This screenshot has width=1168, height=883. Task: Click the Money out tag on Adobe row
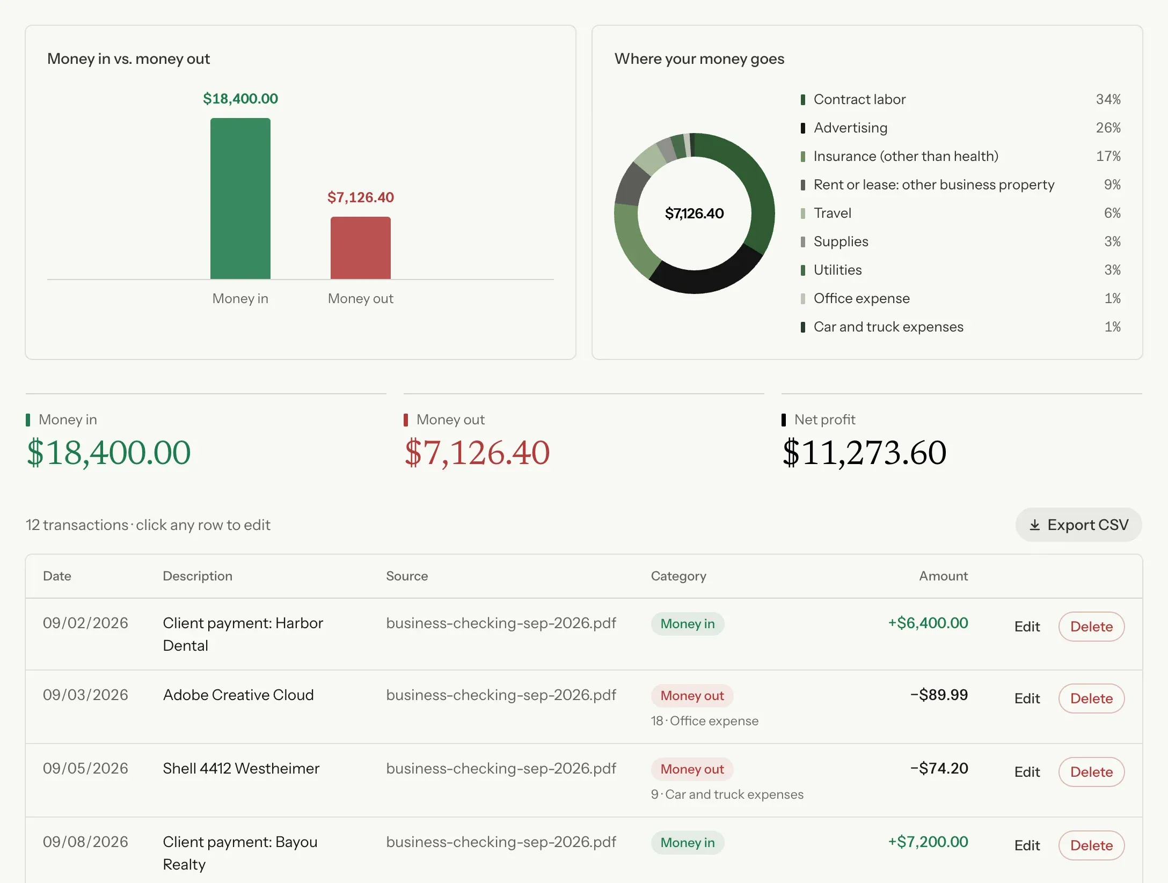pyautogui.click(x=692, y=696)
